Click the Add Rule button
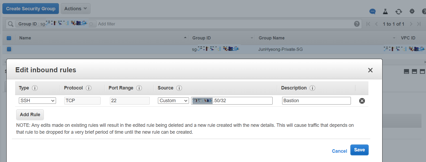Viewport: 426px width, 162px height. click(x=30, y=115)
